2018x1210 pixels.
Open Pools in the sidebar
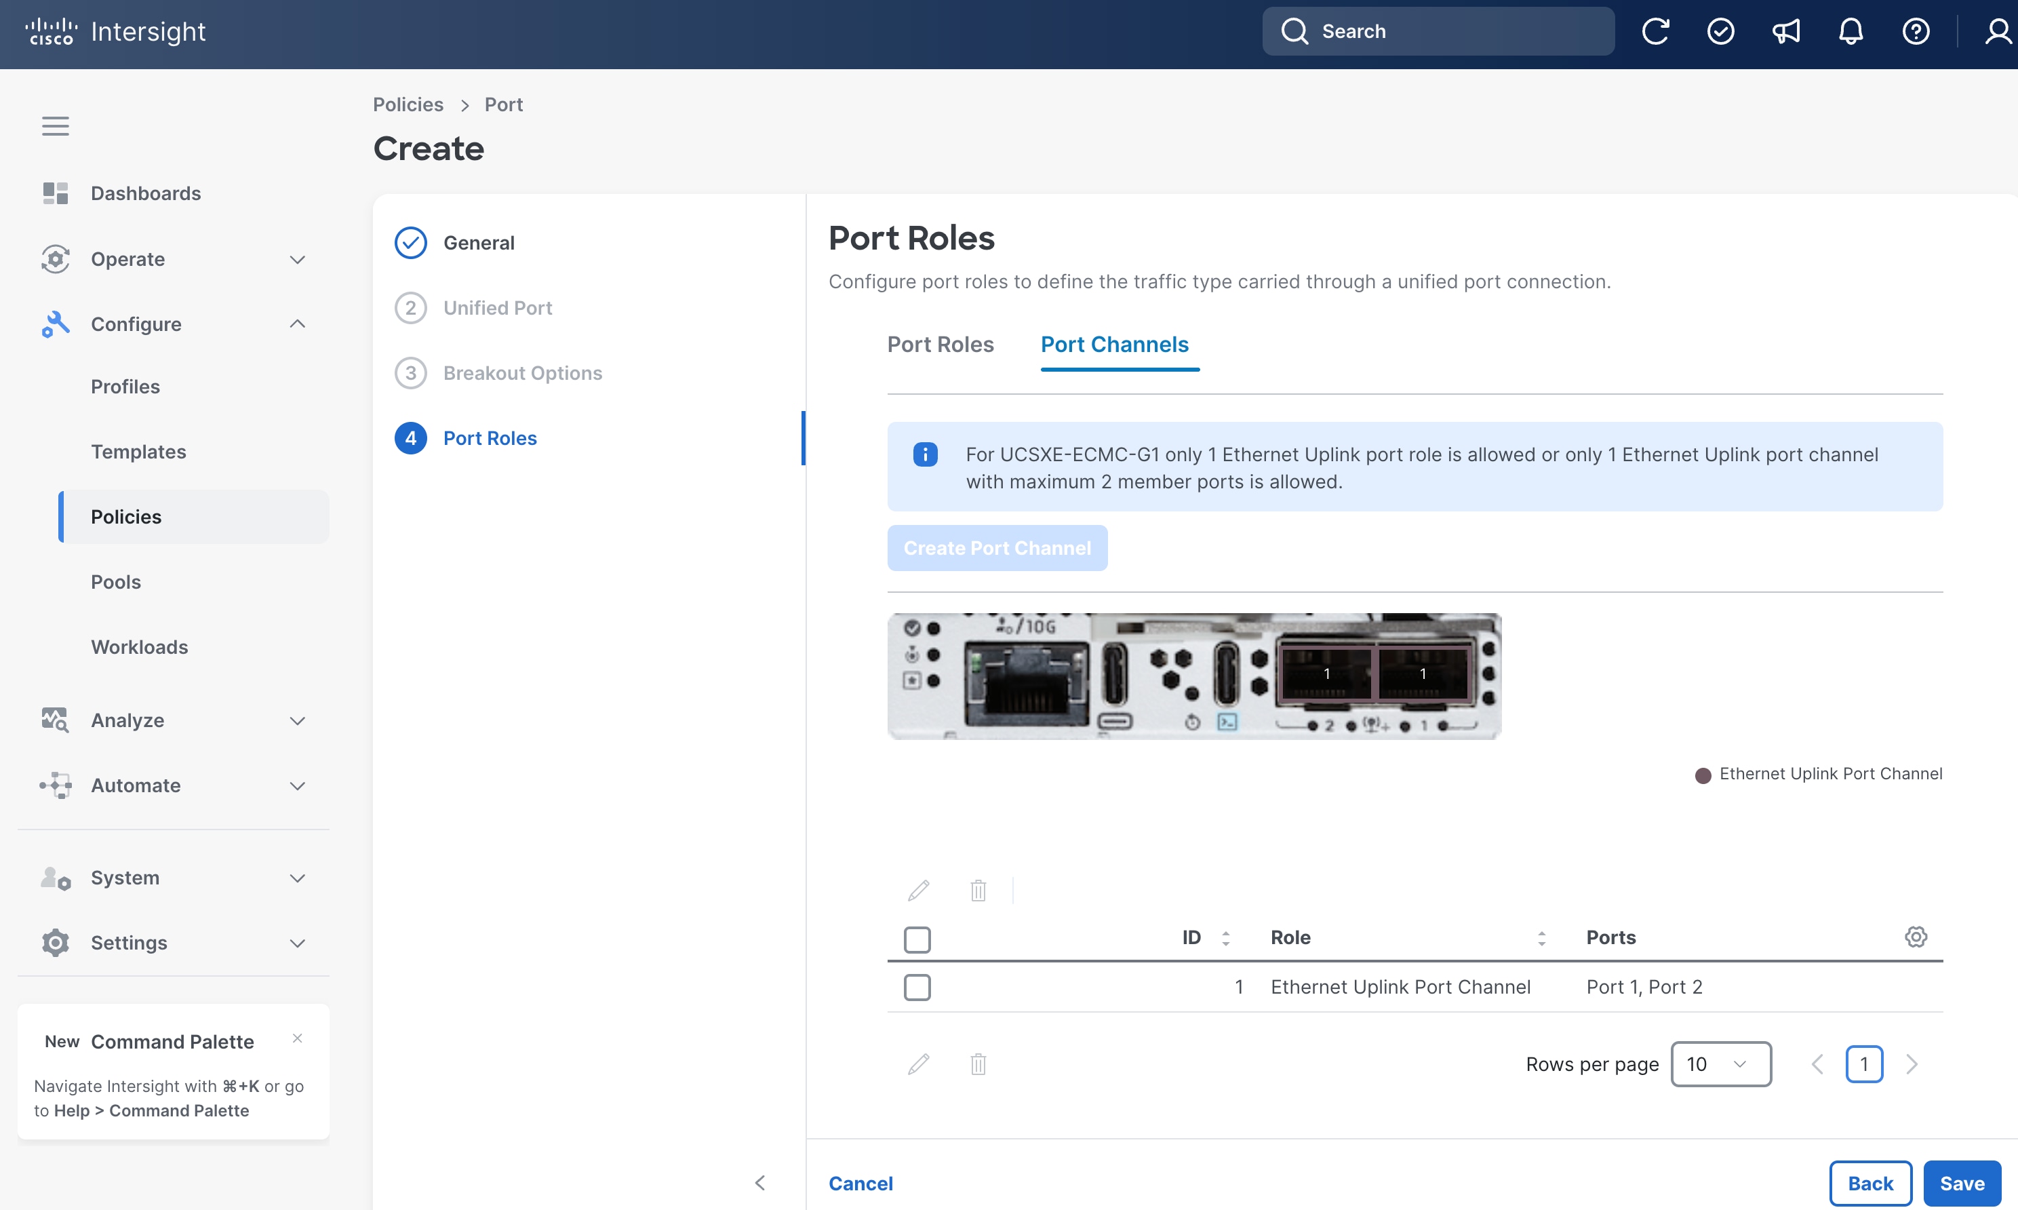tap(116, 582)
